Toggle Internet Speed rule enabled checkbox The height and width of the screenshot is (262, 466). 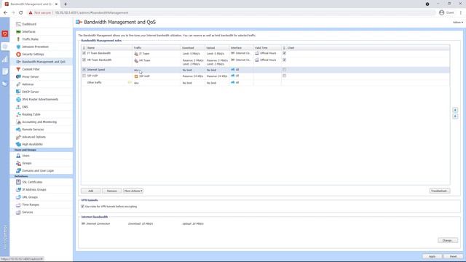coord(84,70)
